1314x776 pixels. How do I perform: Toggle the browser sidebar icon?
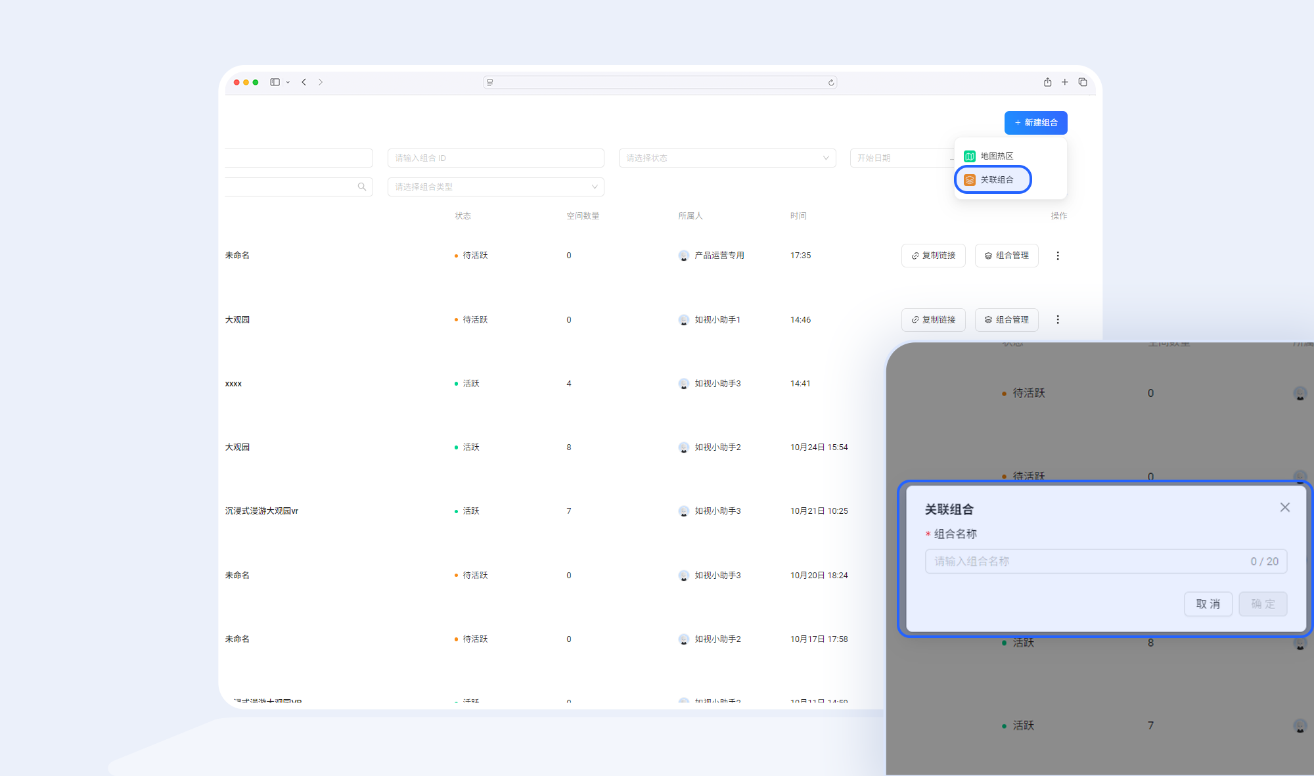pyautogui.click(x=275, y=82)
